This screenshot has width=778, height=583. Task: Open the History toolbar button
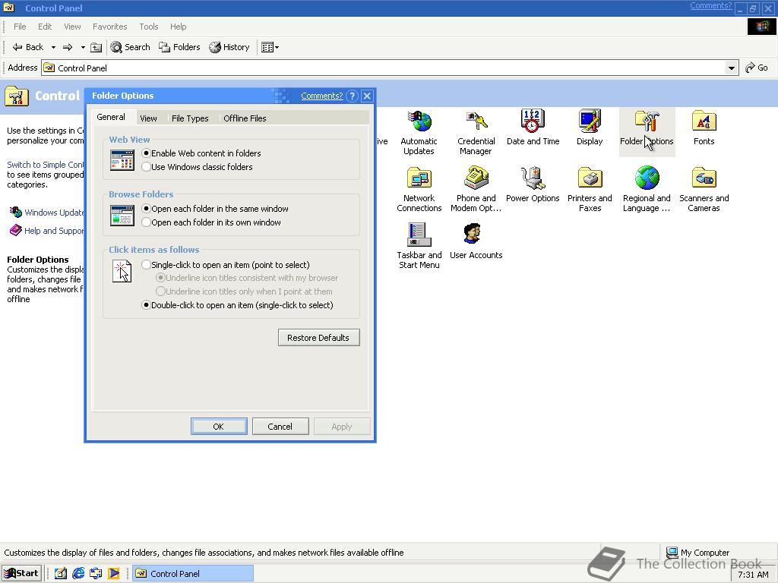pos(229,47)
